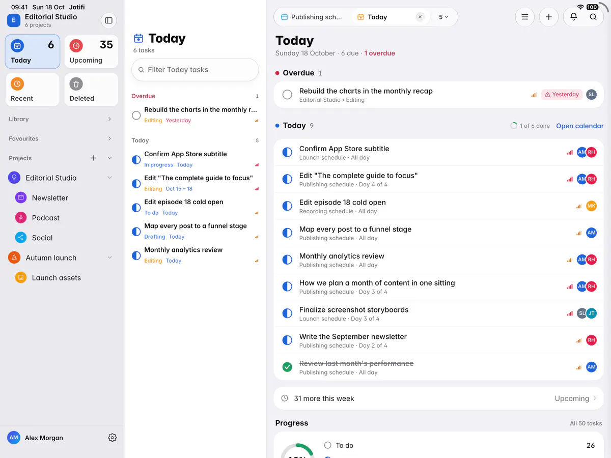Open the Recent tile
The image size is (611, 458).
(x=33, y=90)
